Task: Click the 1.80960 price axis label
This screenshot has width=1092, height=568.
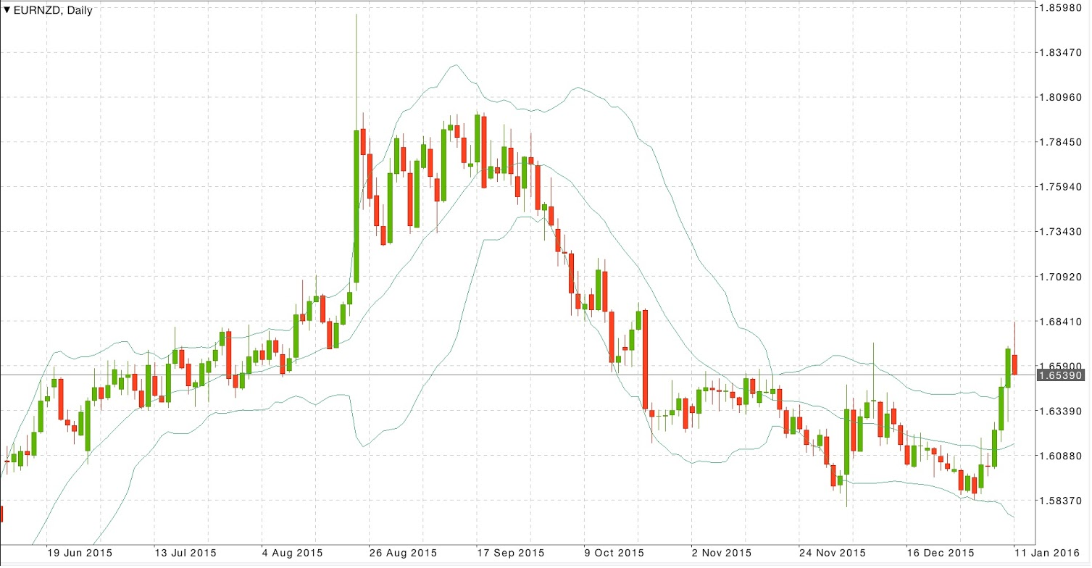Action: [1060, 98]
